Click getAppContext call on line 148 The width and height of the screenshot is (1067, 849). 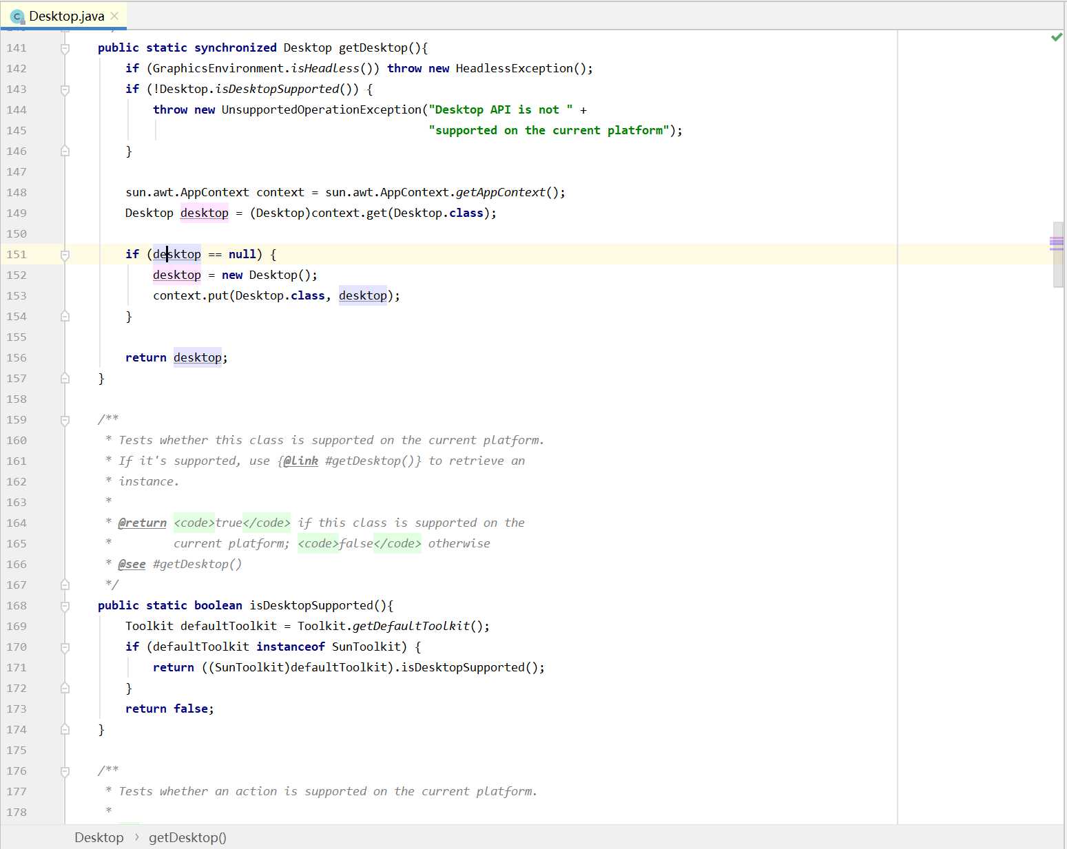click(x=501, y=192)
